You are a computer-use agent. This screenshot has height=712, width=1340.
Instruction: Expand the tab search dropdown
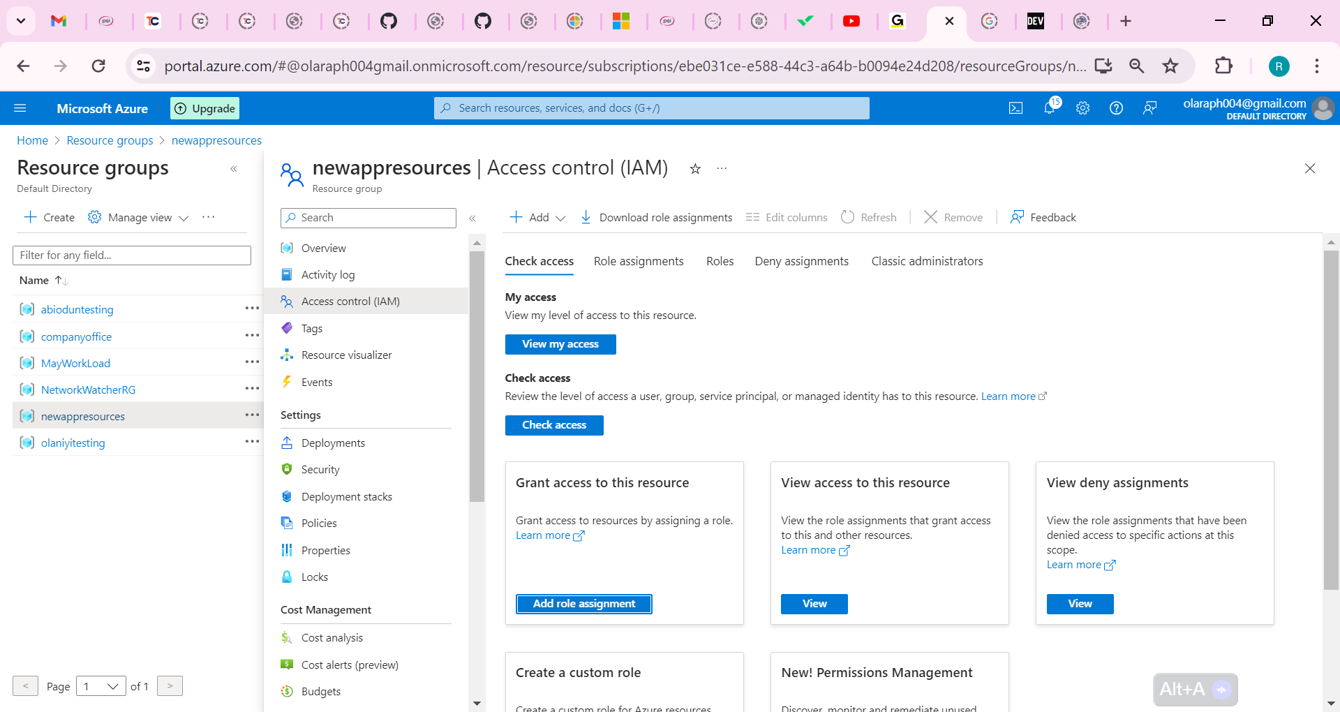pyautogui.click(x=21, y=21)
